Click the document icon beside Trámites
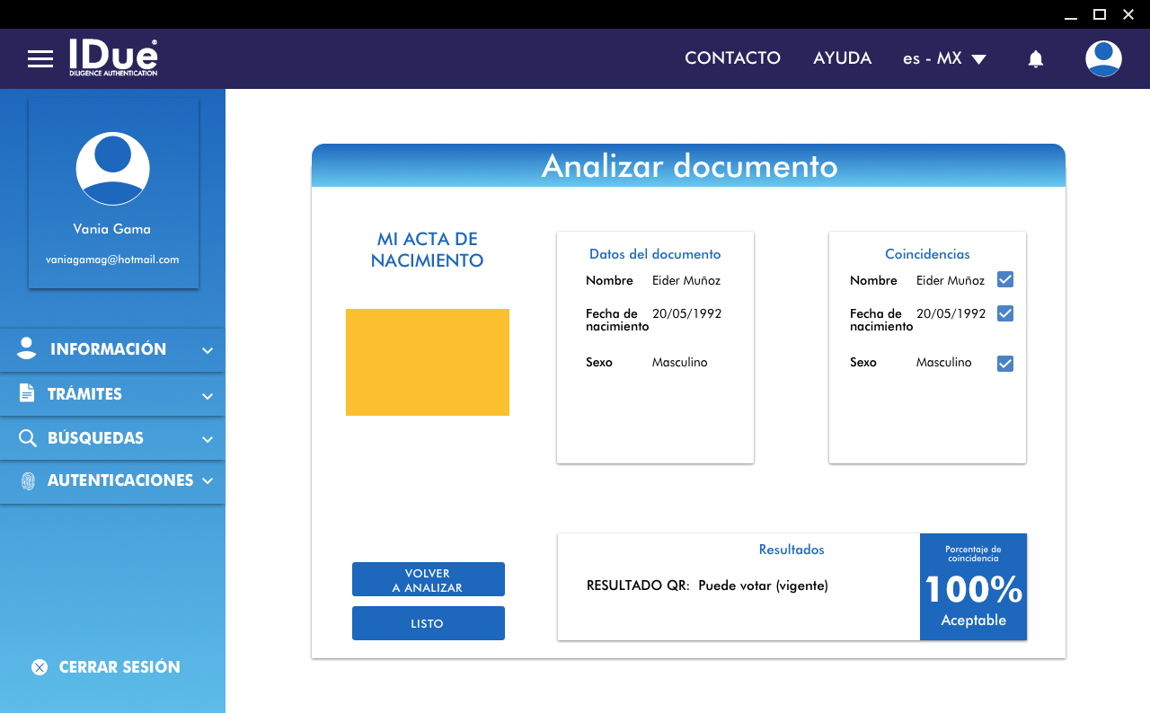Screen dimensions: 1150x713 click(27, 393)
